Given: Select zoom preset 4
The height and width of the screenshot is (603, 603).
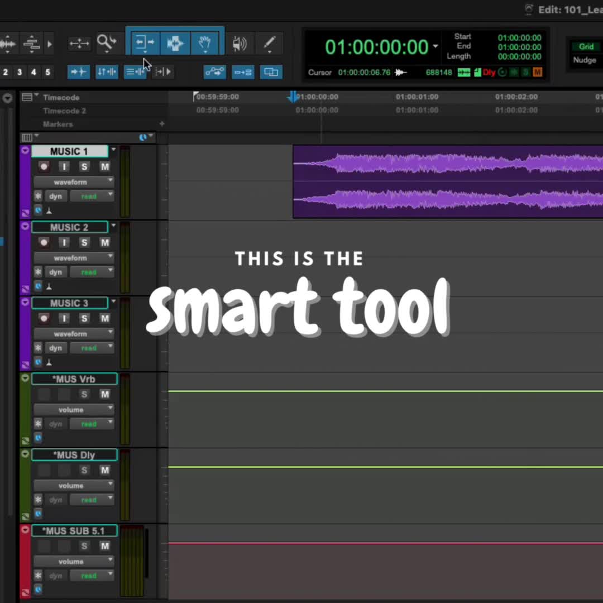Looking at the screenshot, I should coord(33,72).
